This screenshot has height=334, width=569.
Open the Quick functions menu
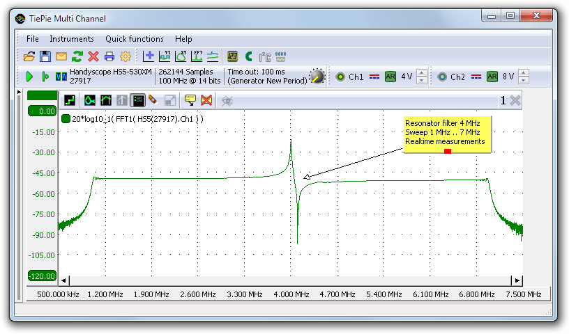[x=135, y=39]
